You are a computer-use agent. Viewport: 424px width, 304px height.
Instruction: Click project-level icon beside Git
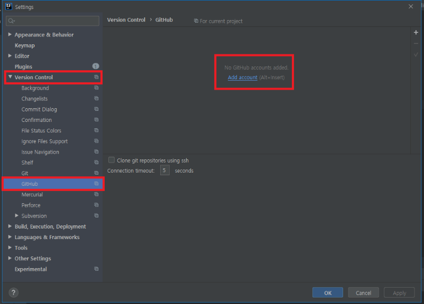[96, 173]
